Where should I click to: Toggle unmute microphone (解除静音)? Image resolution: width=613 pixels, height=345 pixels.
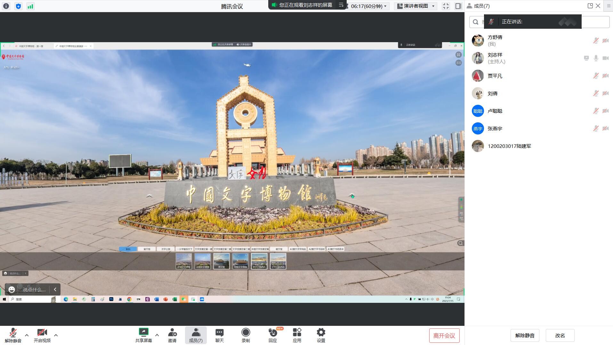(x=13, y=335)
